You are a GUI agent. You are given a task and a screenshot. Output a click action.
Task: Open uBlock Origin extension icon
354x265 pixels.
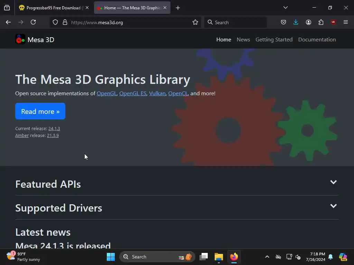click(x=333, y=22)
